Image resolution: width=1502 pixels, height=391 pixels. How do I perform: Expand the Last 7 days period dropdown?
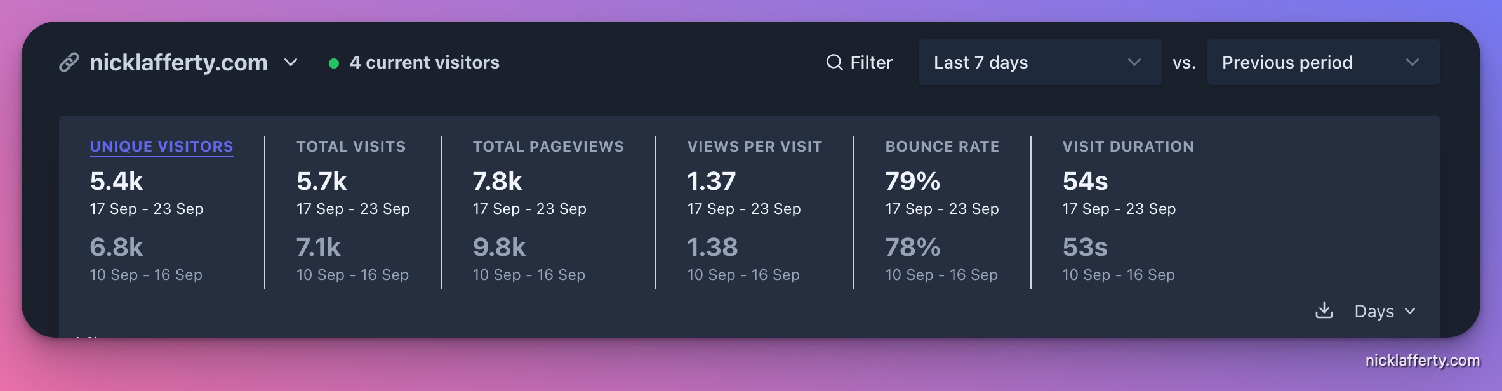point(1040,62)
